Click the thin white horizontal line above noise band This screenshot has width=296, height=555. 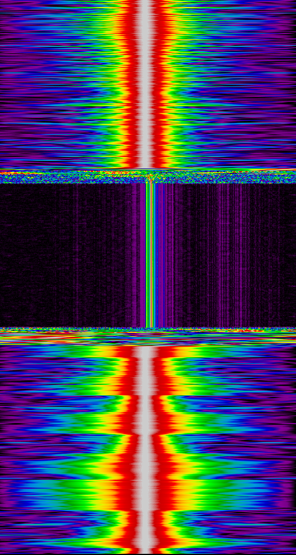(148, 169)
